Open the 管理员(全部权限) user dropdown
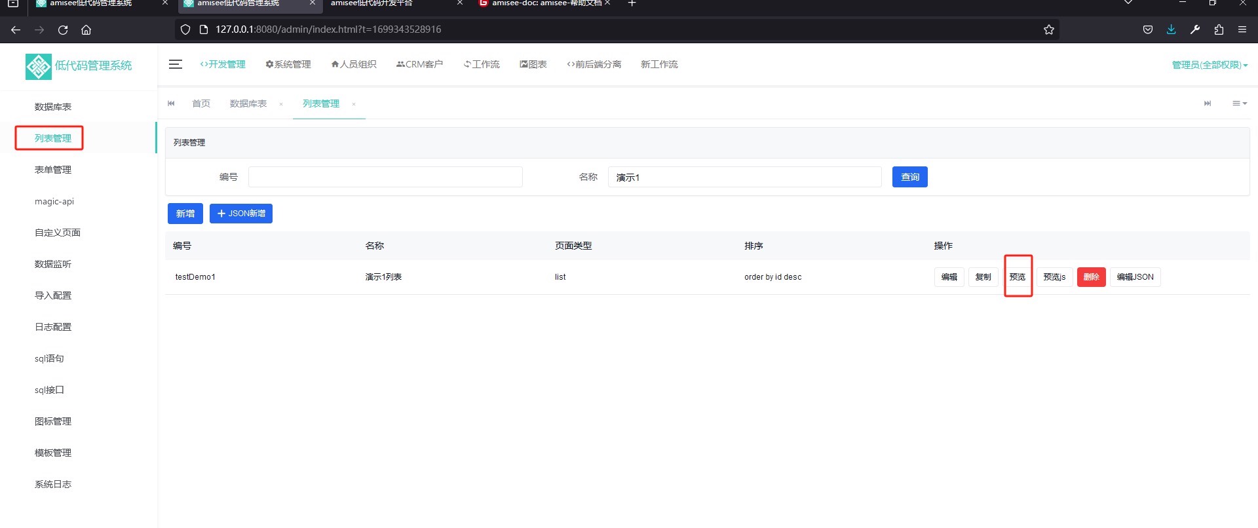Image resolution: width=1258 pixels, height=528 pixels. click(1209, 65)
